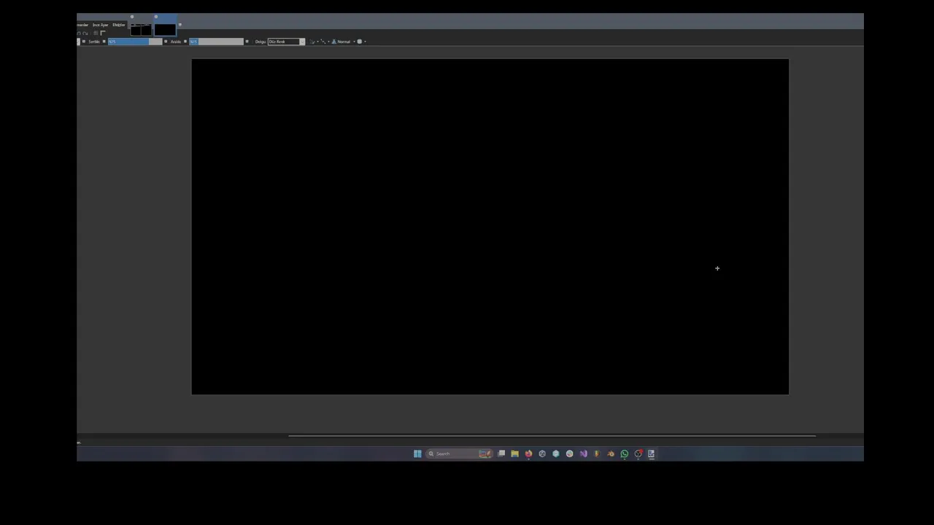Open Visual Studio from the taskbar
This screenshot has width=934, height=525.
click(x=583, y=454)
